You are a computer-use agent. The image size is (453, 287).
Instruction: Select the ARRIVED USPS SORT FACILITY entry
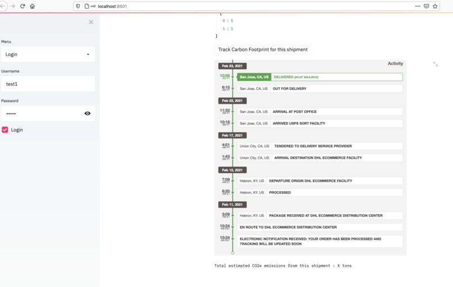tap(320, 123)
